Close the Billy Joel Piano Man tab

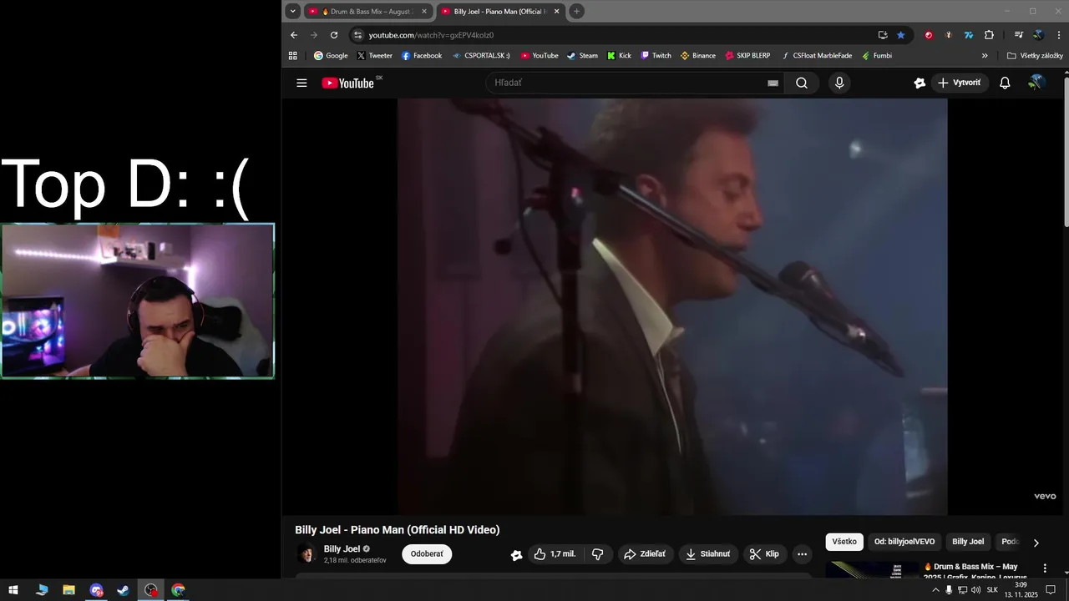557,12
